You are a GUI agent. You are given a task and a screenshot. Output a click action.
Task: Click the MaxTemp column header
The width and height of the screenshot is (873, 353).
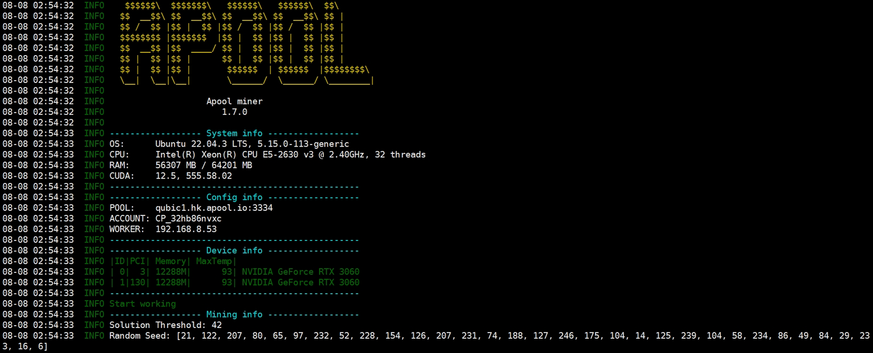click(214, 261)
